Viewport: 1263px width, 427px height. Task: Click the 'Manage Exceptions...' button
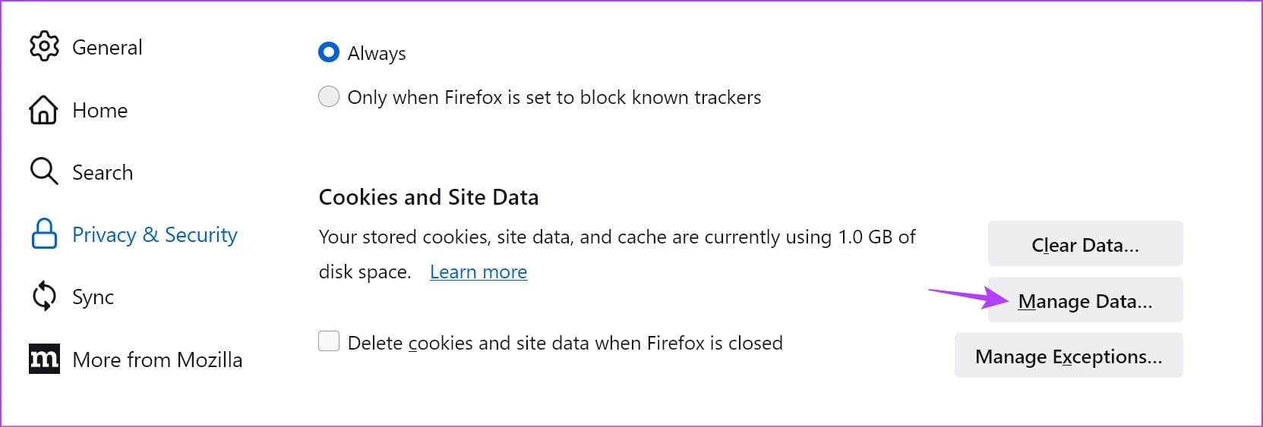(1068, 356)
